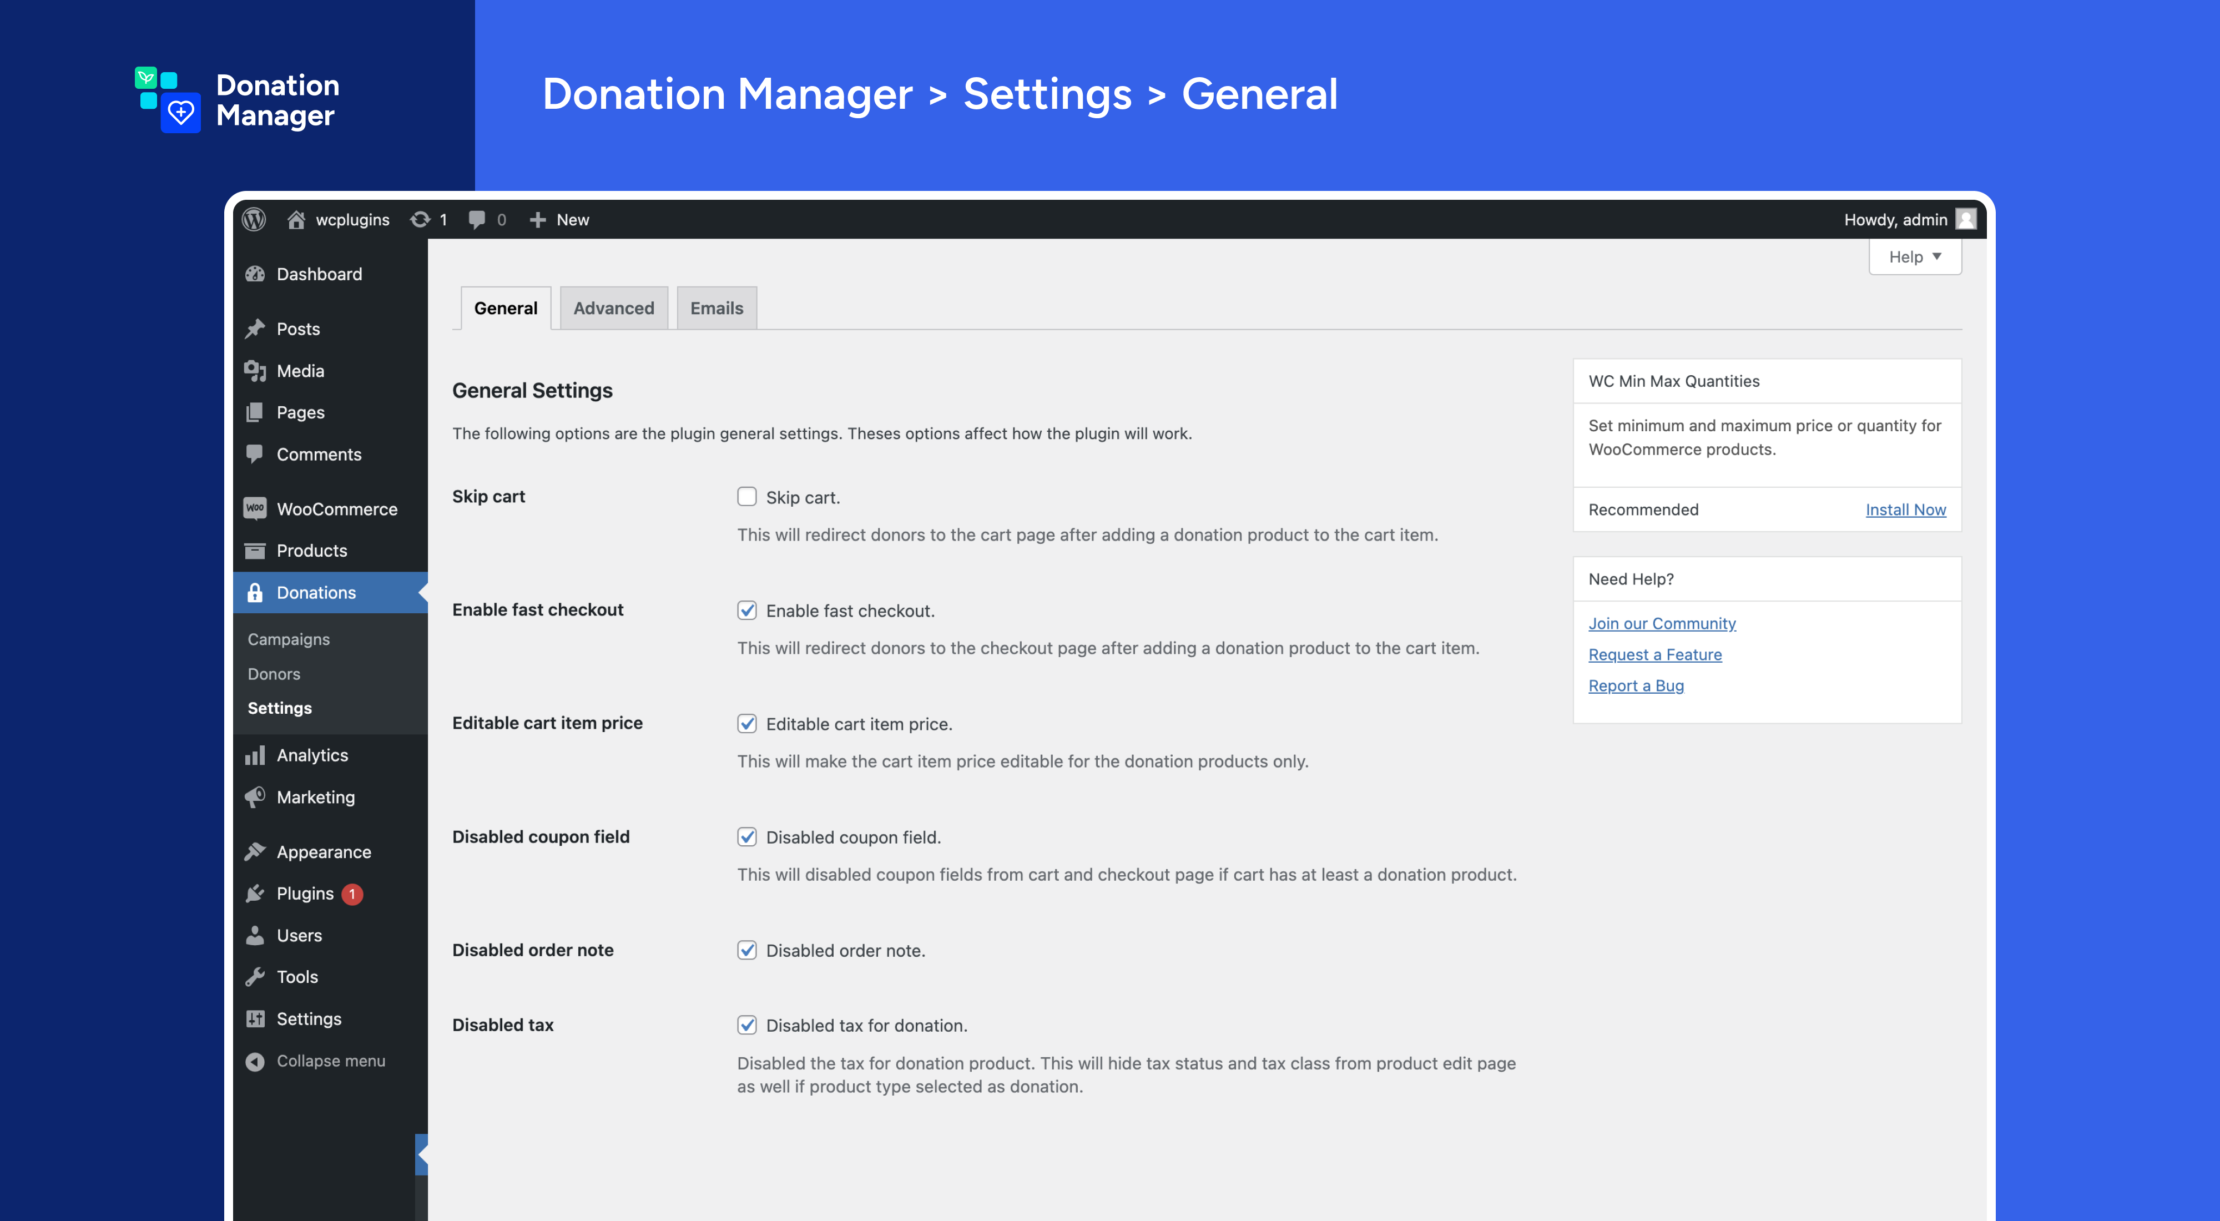2220x1221 pixels.
Task: Click the Media sidebar icon
Action: point(255,371)
